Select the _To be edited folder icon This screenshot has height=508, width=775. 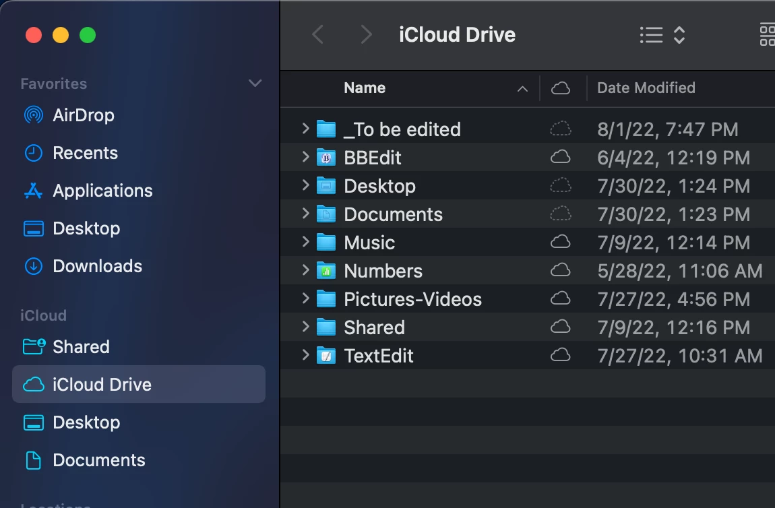pos(326,129)
